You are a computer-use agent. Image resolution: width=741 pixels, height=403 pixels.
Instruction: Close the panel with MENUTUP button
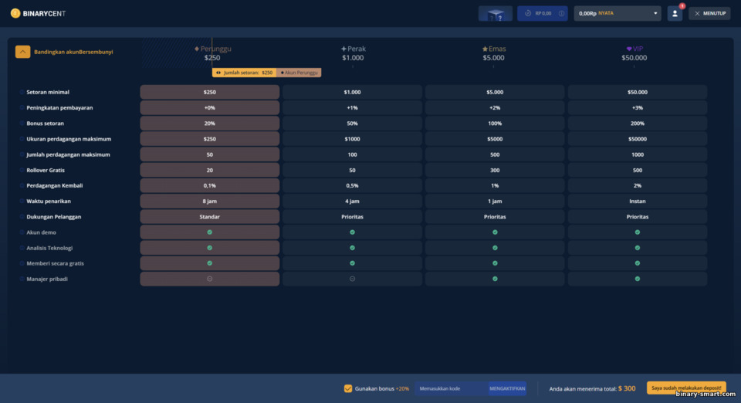pyautogui.click(x=709, y=14)
